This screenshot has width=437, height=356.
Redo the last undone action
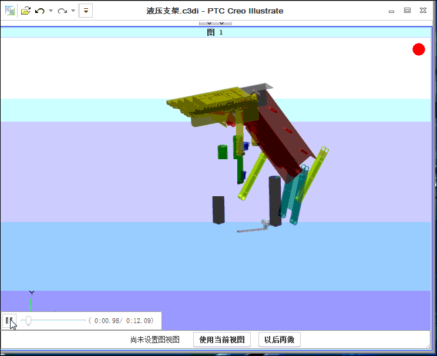tap(62, 11)
